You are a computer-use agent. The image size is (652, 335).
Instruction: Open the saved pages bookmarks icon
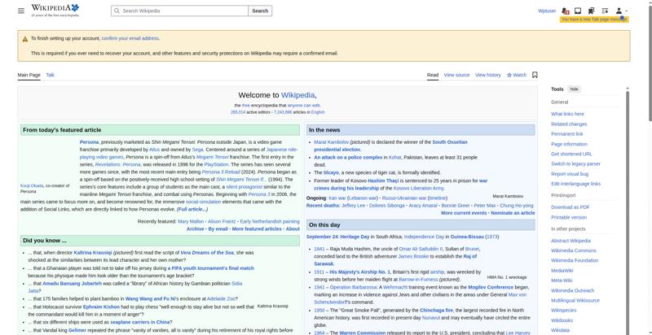(x=592, y=11)
